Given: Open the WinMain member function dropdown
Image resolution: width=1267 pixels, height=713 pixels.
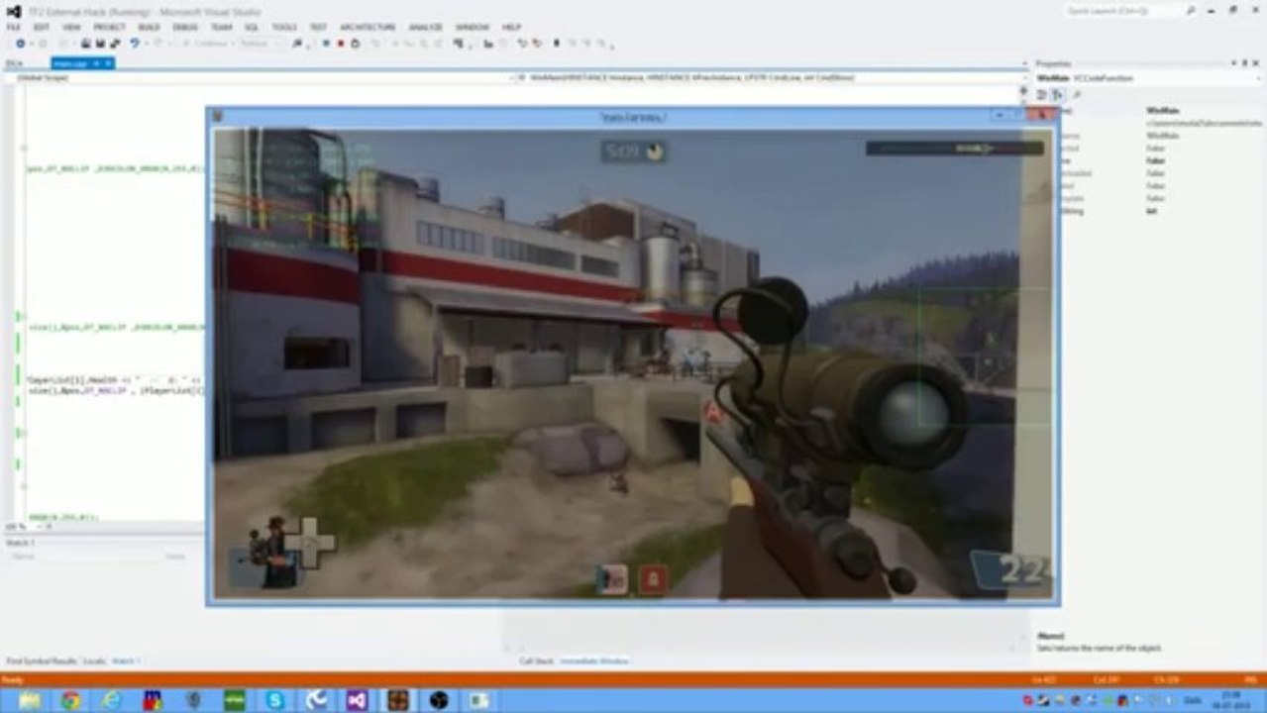Looking at the screenshot, I should pos(773,77).
